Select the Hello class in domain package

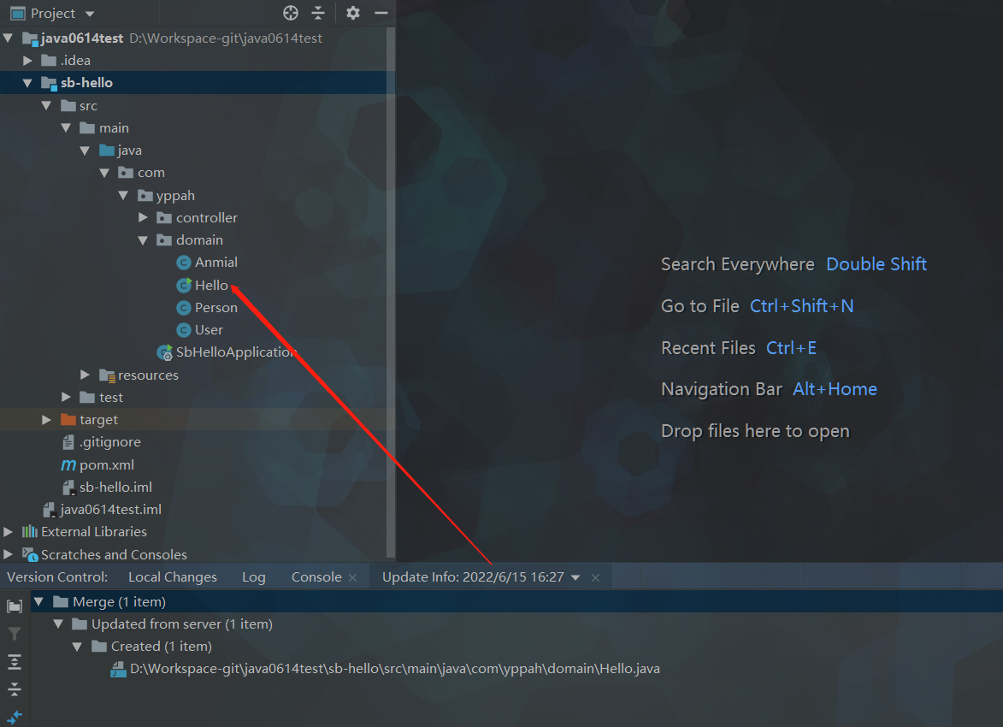[211, 285]
